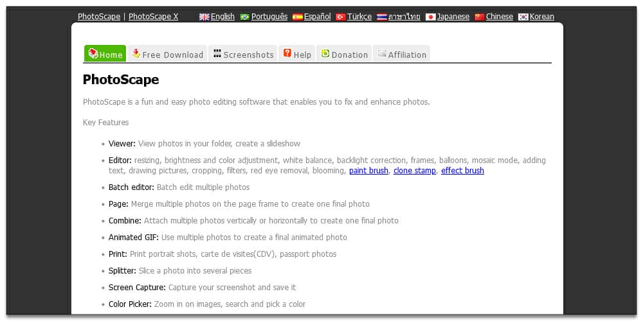Image resolution: width=643 pixels, height=321 pixels.
Task: Click the China flag icon beside Chinese
Action: pos(480,17)
